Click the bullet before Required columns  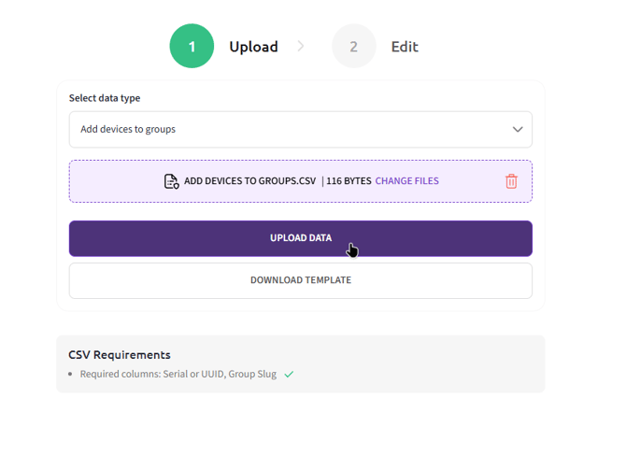tap(71, 375)
